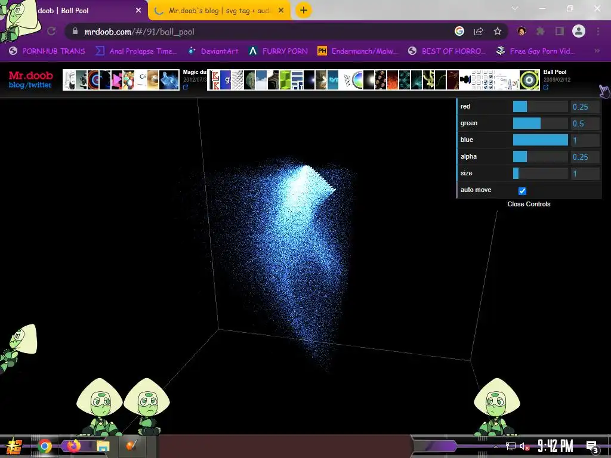Show hidden tray icons chevron
This screenshot has height=458, width=611.
(x=496, y=446)
